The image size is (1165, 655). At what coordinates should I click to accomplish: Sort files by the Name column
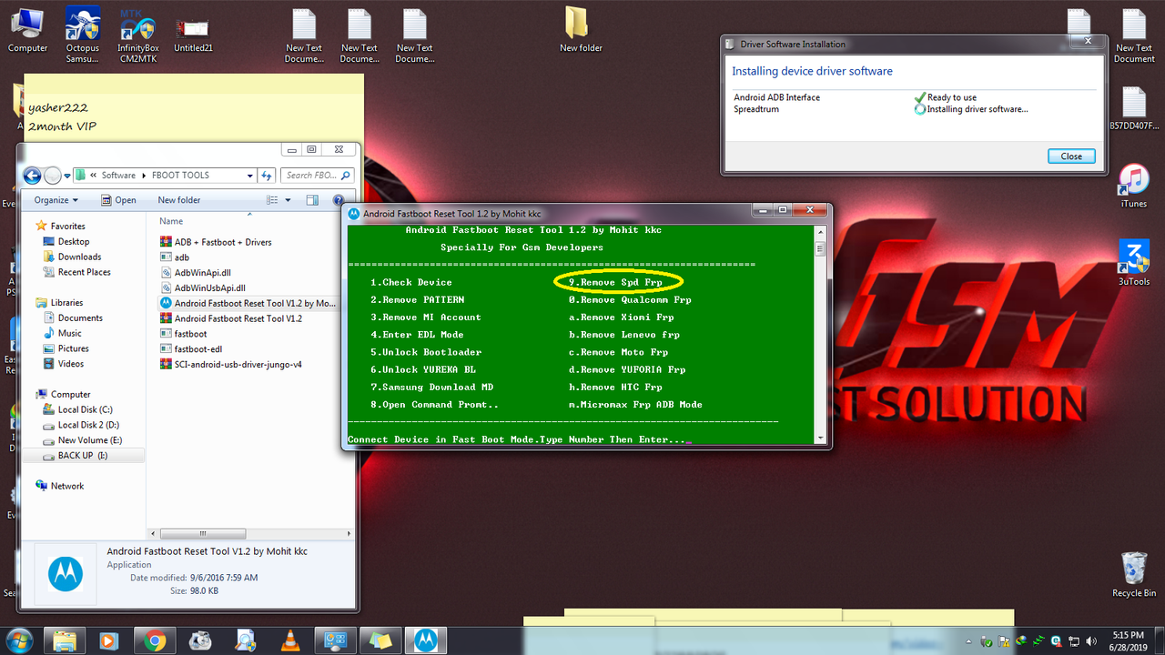(x=171, y=221)
